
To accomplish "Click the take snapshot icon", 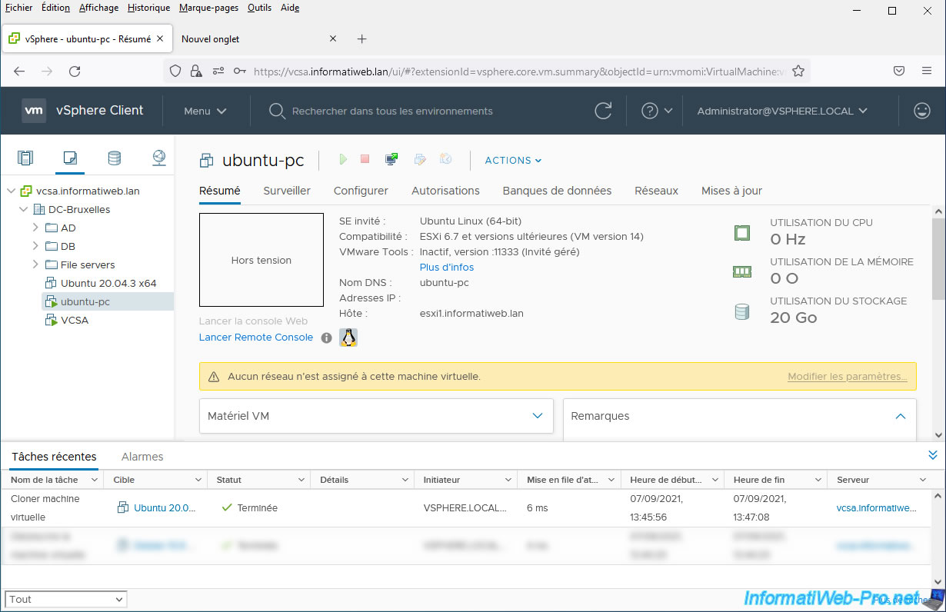I will 445,159.
